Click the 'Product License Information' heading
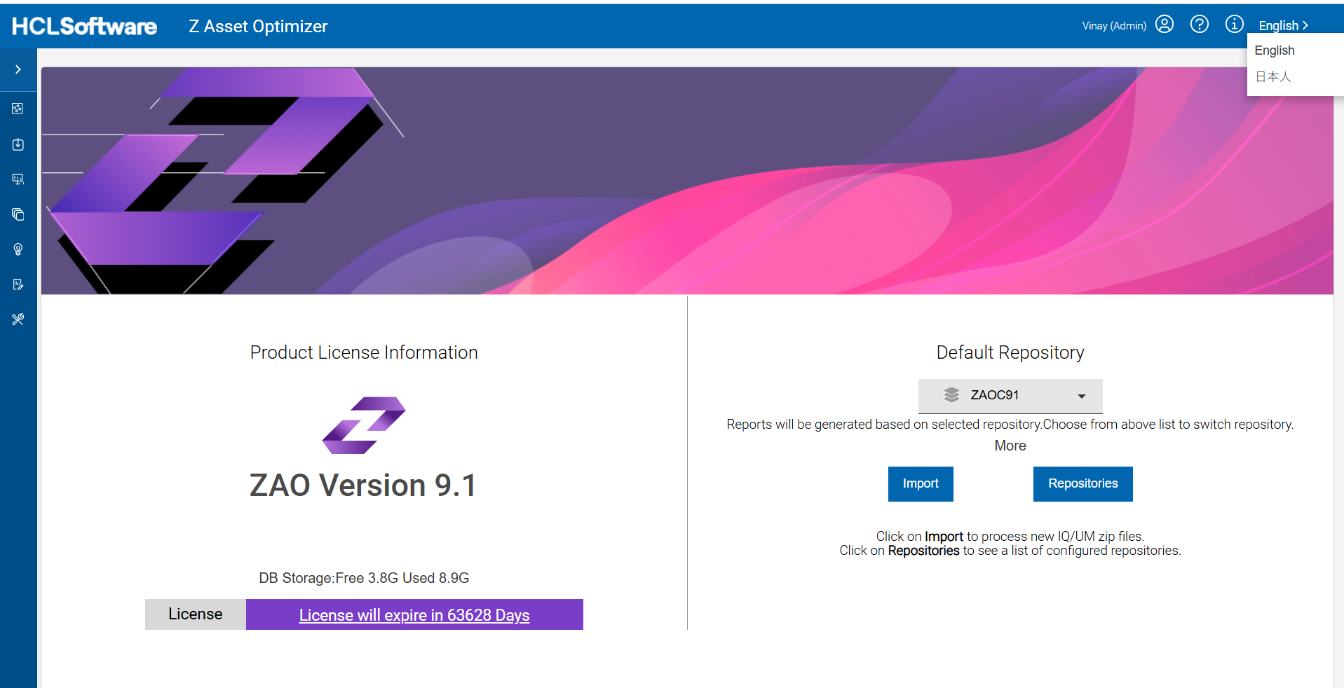This screenshot has height=688, width=1344. [x=364, y=352]
